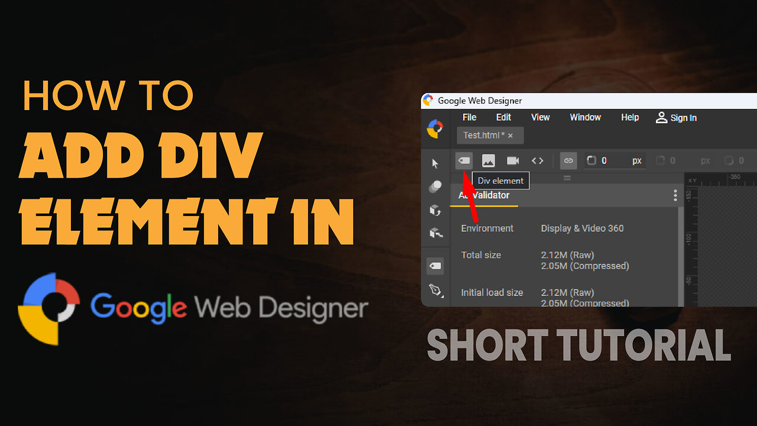Image resolution: width=757 pixels, height=426 pixels.
Task: Click the Ad Validator panel scrollbar
Action: click(x=682, y=256)
